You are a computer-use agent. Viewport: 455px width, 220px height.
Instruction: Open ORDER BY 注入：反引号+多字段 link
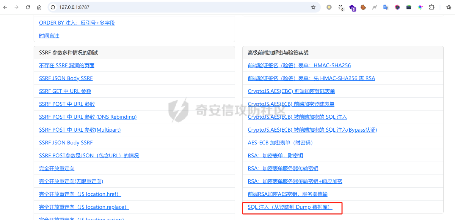[x=77, y=23]
